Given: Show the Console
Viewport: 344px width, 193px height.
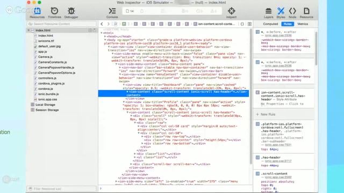Looking at the screenshot, I should pyautogui.click(x=112, y=13).
